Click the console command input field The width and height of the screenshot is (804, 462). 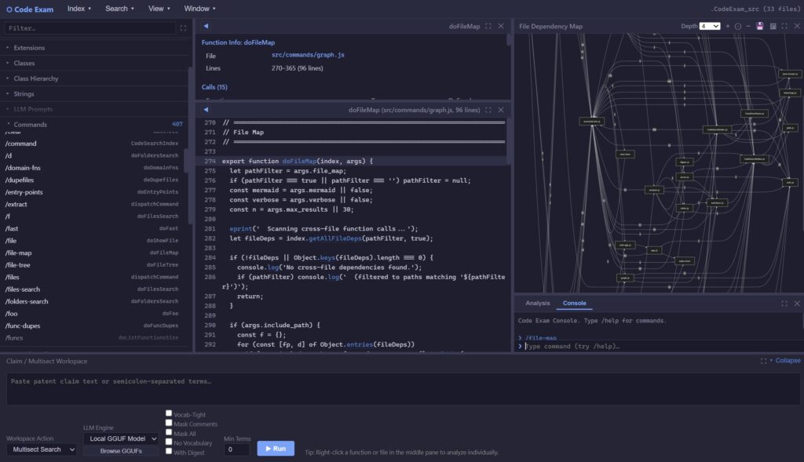point(661,346)
